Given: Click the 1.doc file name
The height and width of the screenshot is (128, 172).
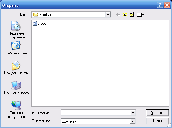Looking at the screenshot, I should pos(42,24).
